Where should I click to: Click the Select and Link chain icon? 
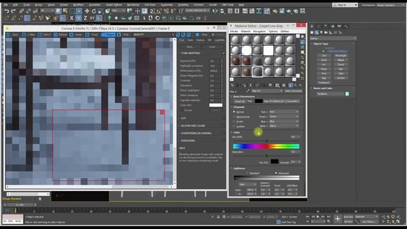click(x=22, y=11)
